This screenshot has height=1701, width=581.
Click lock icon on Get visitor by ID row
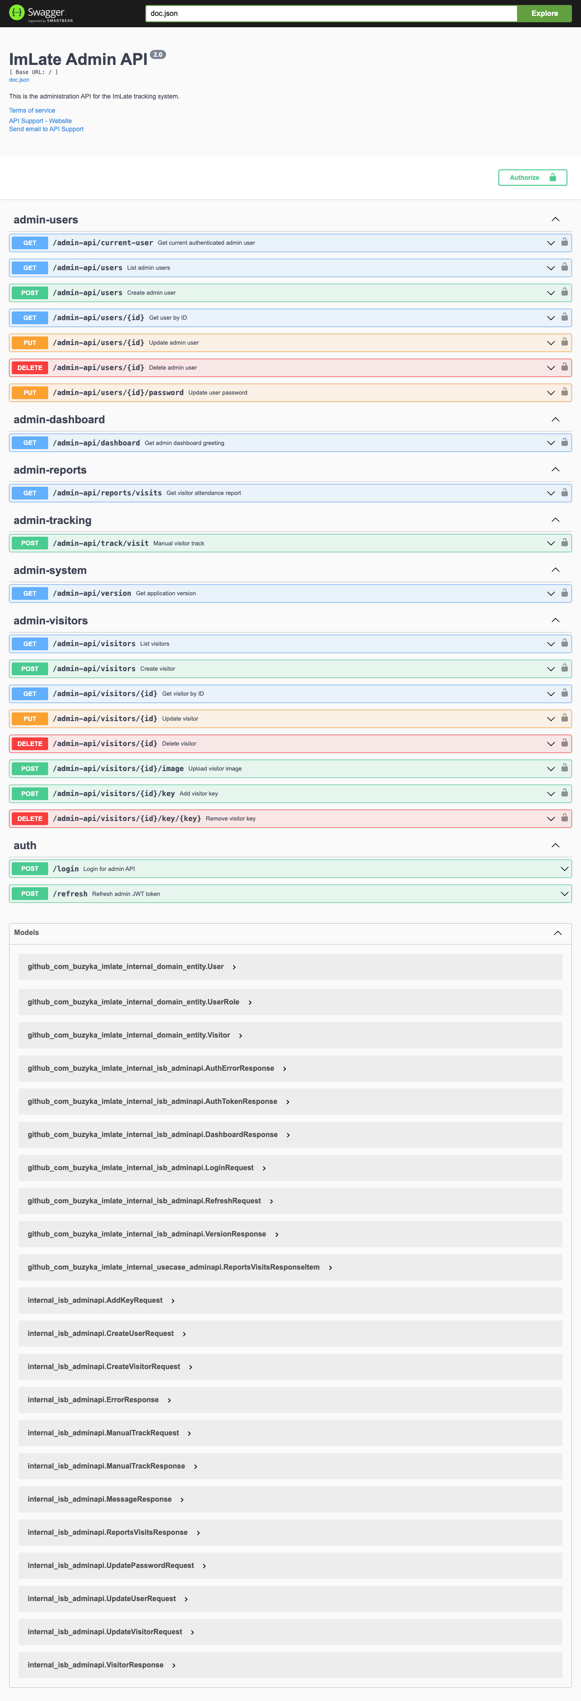[x=565, y=693]
